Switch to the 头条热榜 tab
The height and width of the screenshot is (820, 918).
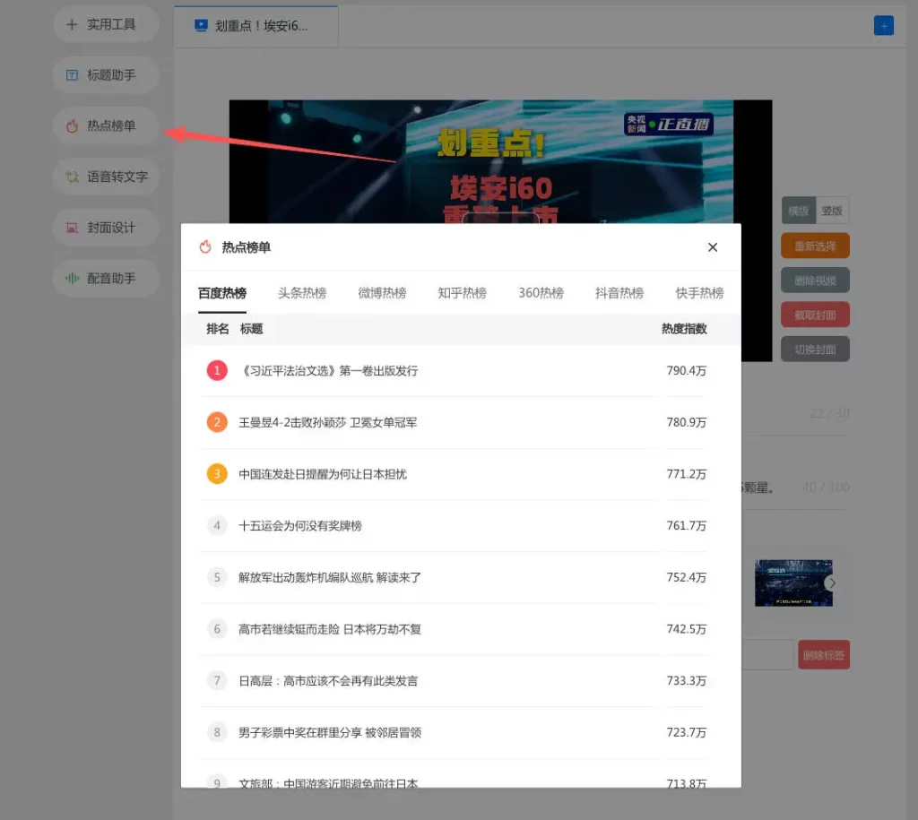pyautogui.click(x=302, y=293)
